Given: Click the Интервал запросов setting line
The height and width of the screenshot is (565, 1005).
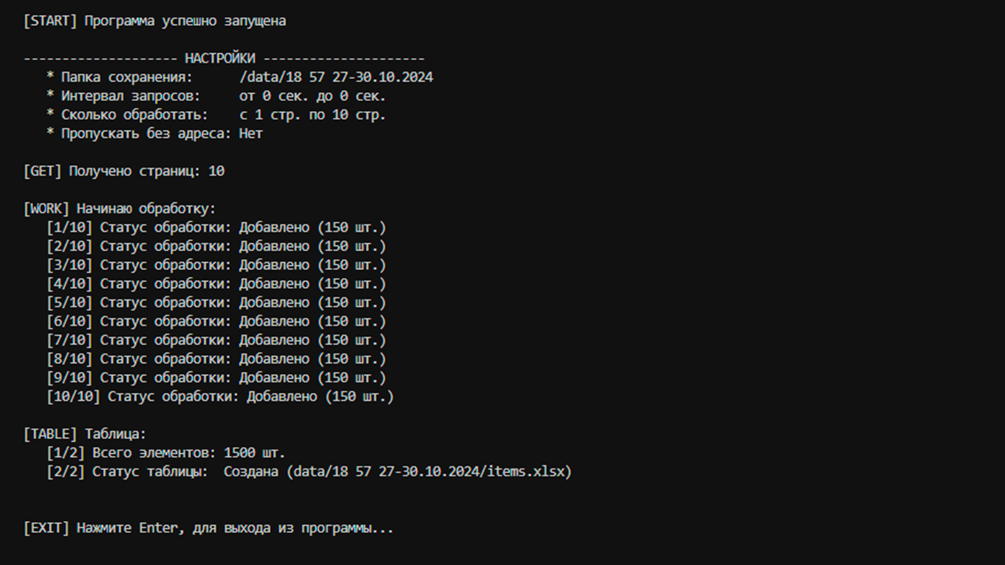Looking at the screenshot, I should click(x=216, y=96).
